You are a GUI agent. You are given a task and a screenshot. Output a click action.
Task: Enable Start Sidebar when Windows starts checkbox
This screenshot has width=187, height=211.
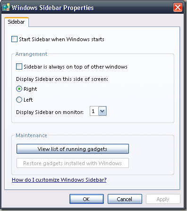point(14,39)
